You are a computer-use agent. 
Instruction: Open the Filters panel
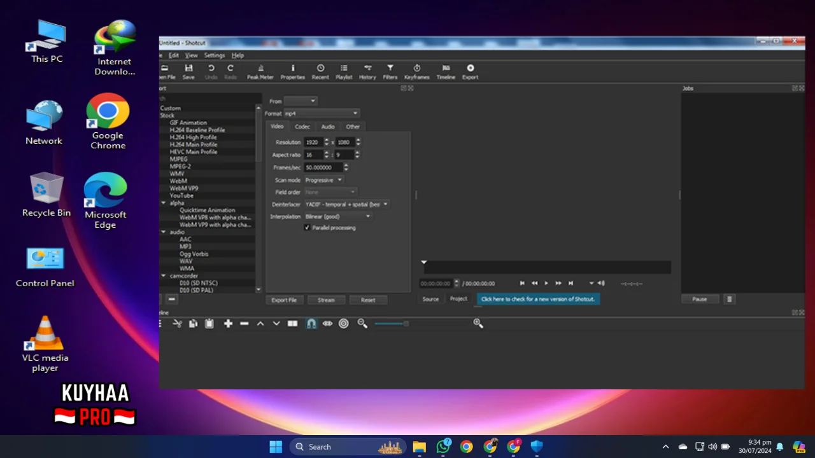pos(390,72)
